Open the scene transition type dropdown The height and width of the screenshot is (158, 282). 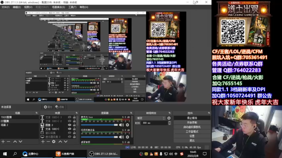[x=151, y=118]
